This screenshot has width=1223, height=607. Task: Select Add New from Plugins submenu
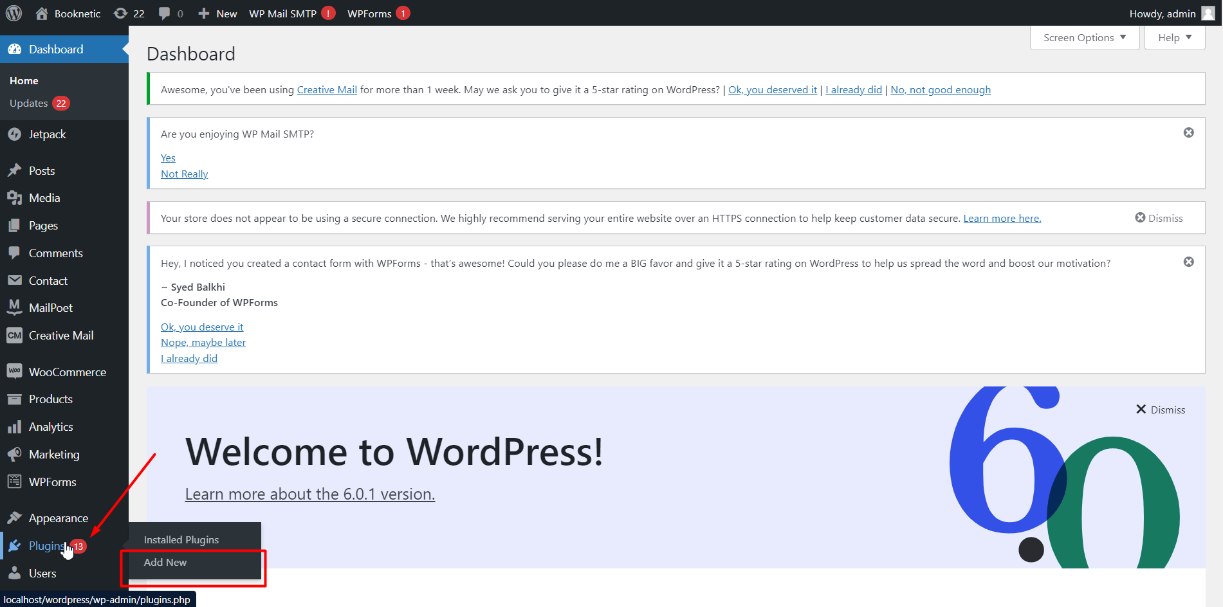[x=165, y=562]
